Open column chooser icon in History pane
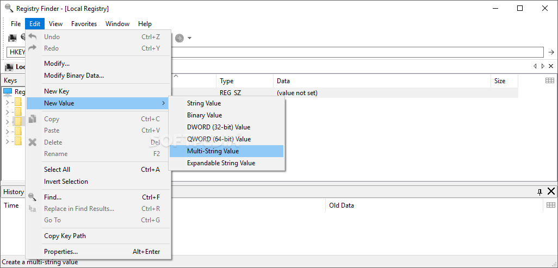 550,205
